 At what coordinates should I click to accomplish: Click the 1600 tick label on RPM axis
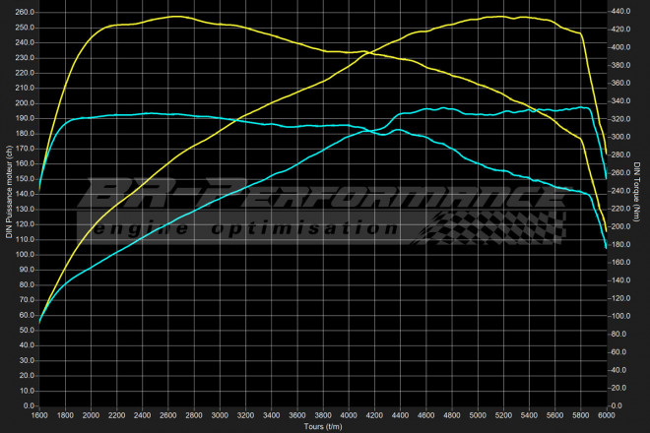pyautogui.click(x=39, y=417)
